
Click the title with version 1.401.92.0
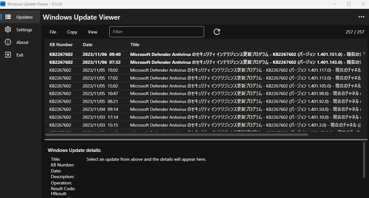coord(245,101)
